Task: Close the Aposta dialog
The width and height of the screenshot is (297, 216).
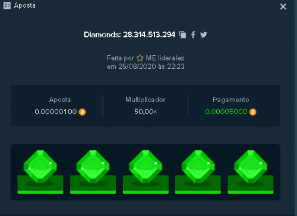Action: pos(283,7)
